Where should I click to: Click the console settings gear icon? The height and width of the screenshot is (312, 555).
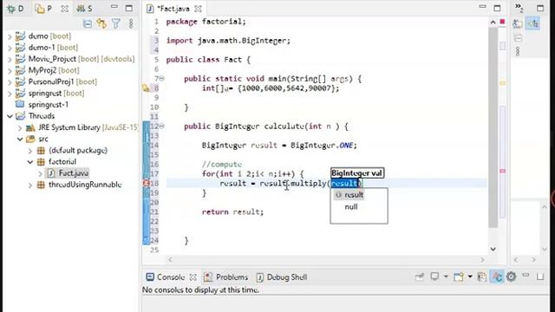pos(511,276)
